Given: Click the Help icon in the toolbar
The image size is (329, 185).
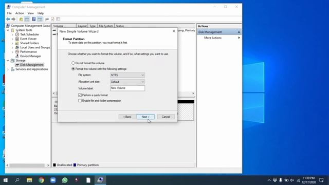Looking at the screenshot, I should (x=33, y=20).
